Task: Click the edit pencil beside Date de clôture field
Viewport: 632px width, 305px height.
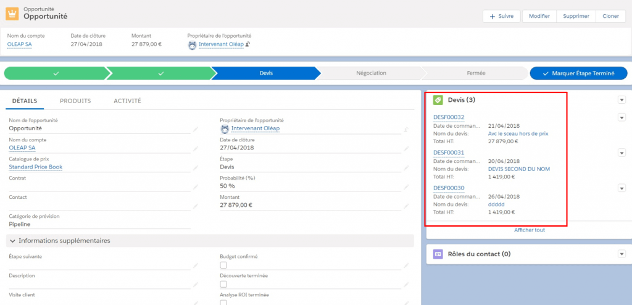Action: coord(406,149)
